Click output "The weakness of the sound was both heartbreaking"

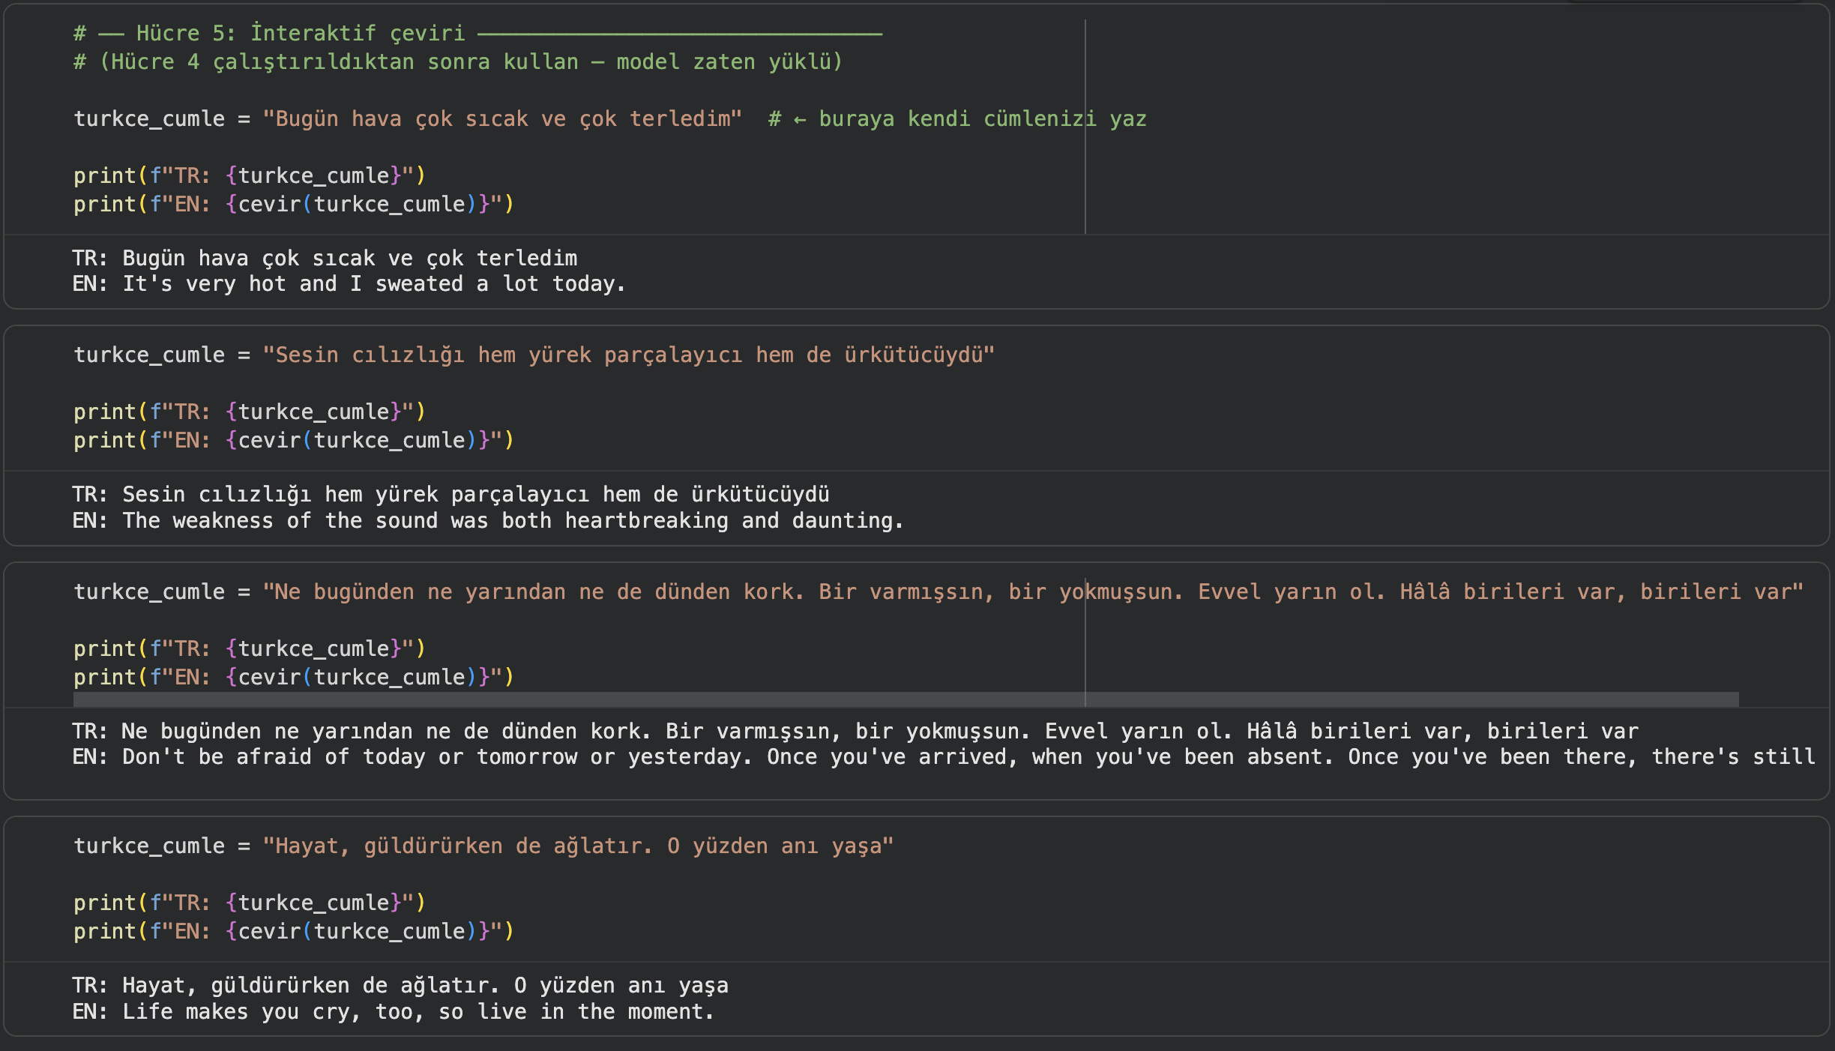(426, 520)
